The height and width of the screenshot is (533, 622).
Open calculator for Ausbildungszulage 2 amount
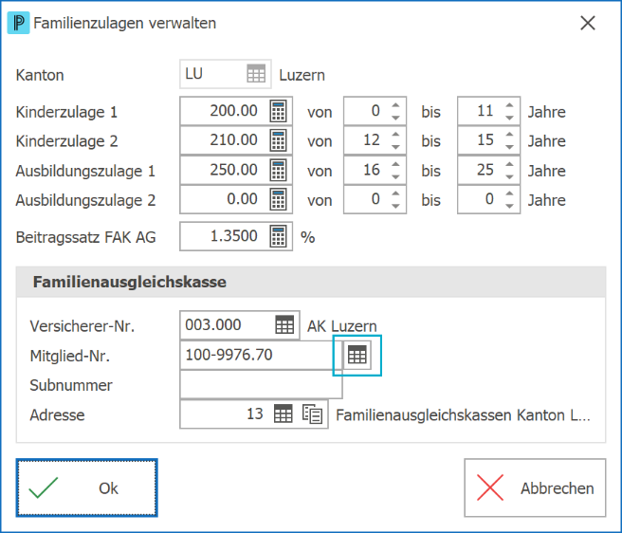coord(278,199)
